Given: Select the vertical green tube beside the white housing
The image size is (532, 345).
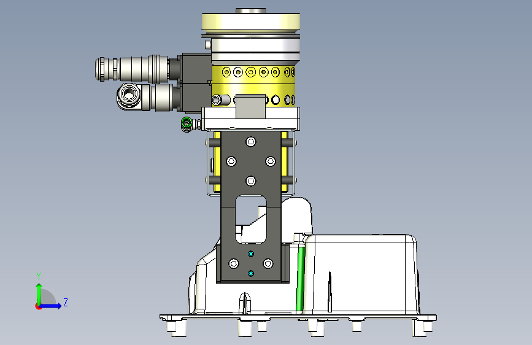Looking at the screenshot, I should click(300, 279).
